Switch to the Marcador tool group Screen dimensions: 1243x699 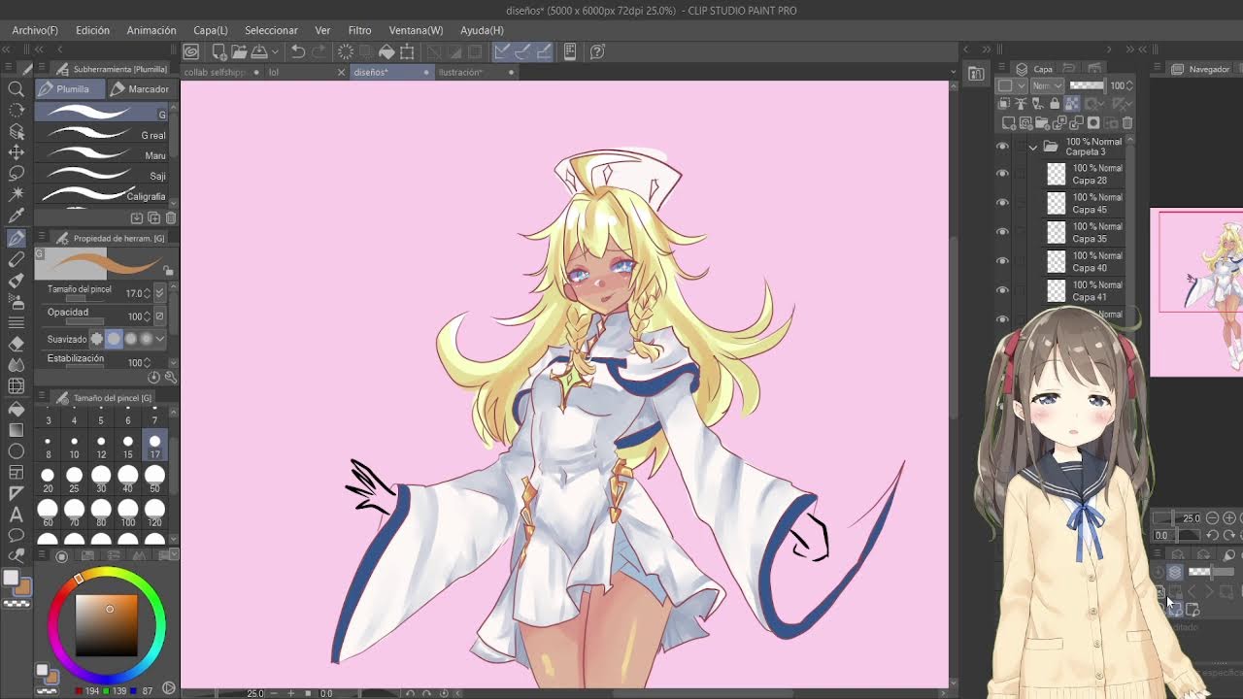point(141,89)
